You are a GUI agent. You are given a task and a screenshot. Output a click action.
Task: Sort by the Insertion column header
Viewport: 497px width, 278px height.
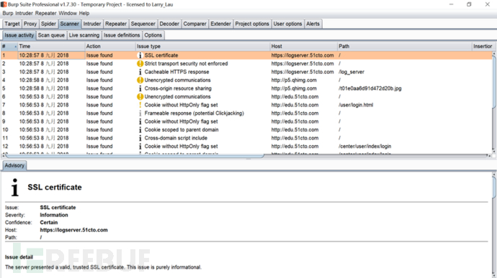coord(482,46)
